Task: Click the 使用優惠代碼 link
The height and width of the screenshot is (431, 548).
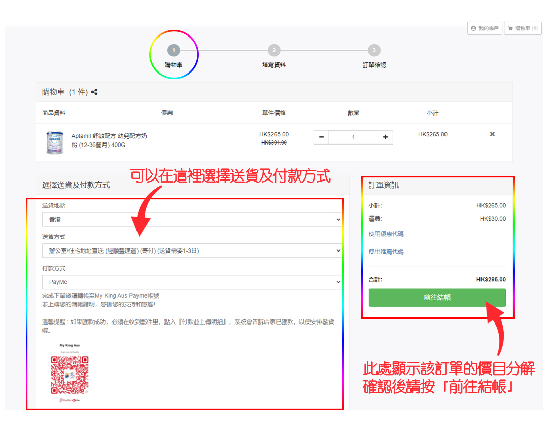Action: pos(386,234)
